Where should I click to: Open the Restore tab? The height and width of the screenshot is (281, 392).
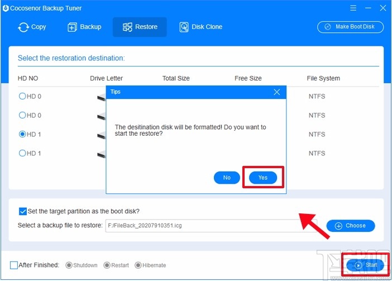(x=140, y=27)
